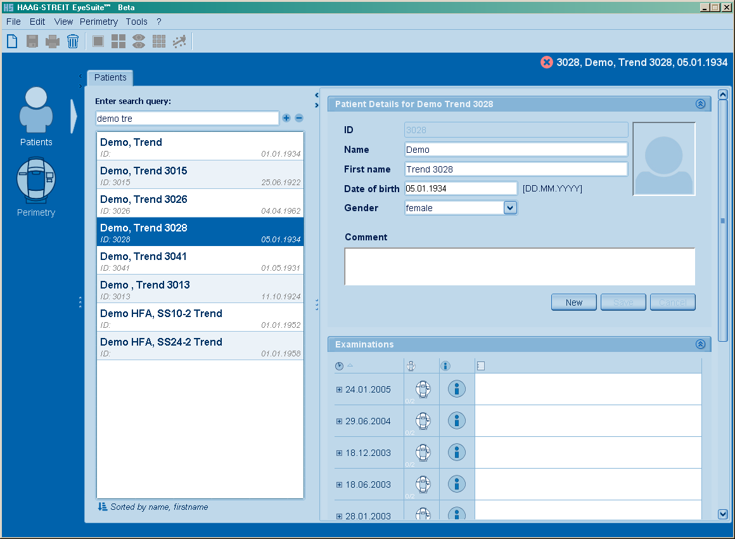Viewport: 735px width, 539px height.
Task: Click info icon for 24.01.2005 examination
Action: click(x=457, y=389)
